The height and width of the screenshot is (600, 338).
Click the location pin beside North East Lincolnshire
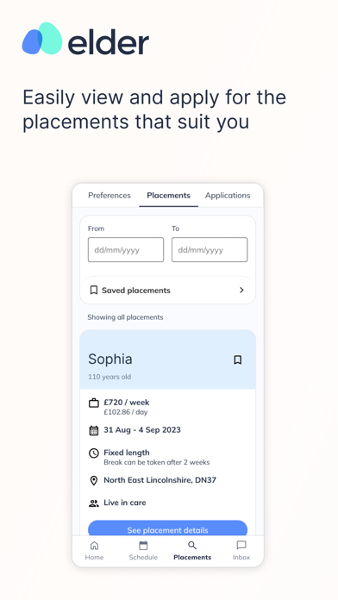tap(94, 481)
